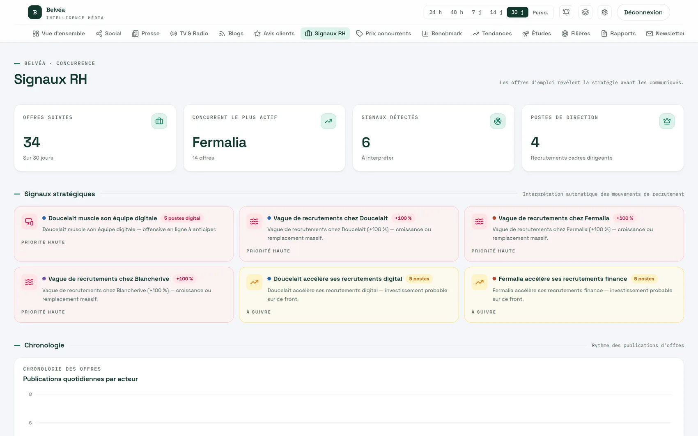
Task: Open the Filières tab
Action: [576, 34]
